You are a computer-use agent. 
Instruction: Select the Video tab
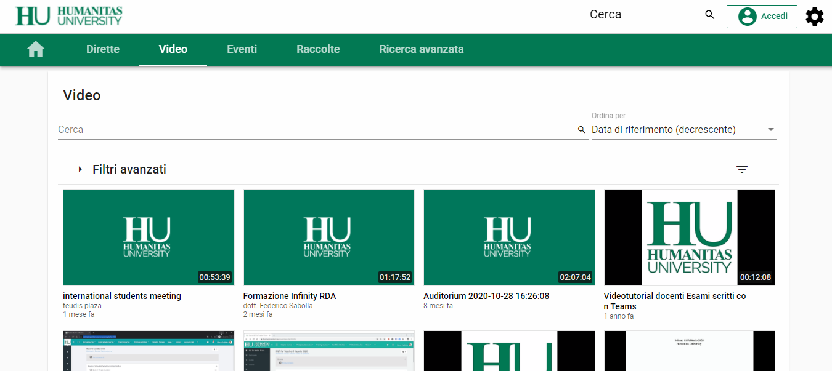pos(173,49)
